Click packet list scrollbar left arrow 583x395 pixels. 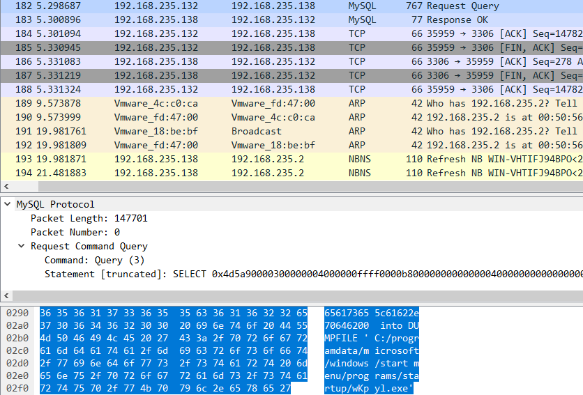6,187
